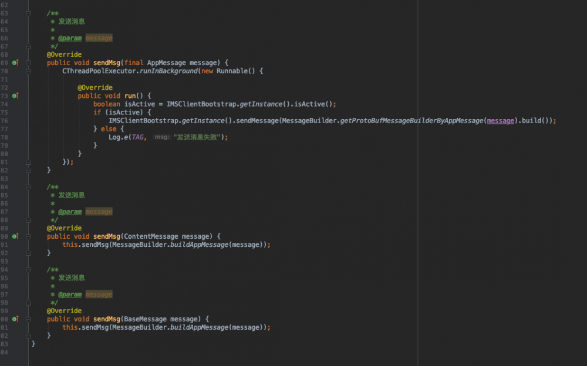Click getProtoBufMessageBuilderByAppMessage method name
This screenshot has height=366, width=587.
click(412, 120)
